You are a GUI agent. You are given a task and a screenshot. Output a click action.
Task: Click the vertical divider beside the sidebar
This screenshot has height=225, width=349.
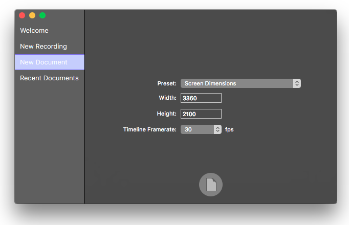click(84, 128)
